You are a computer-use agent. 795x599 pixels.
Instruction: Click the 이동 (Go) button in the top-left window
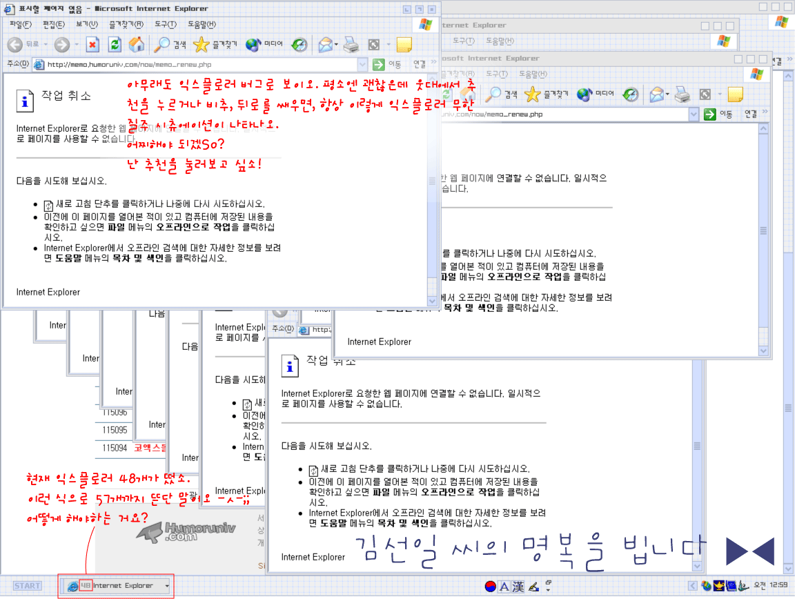[386, 65]
